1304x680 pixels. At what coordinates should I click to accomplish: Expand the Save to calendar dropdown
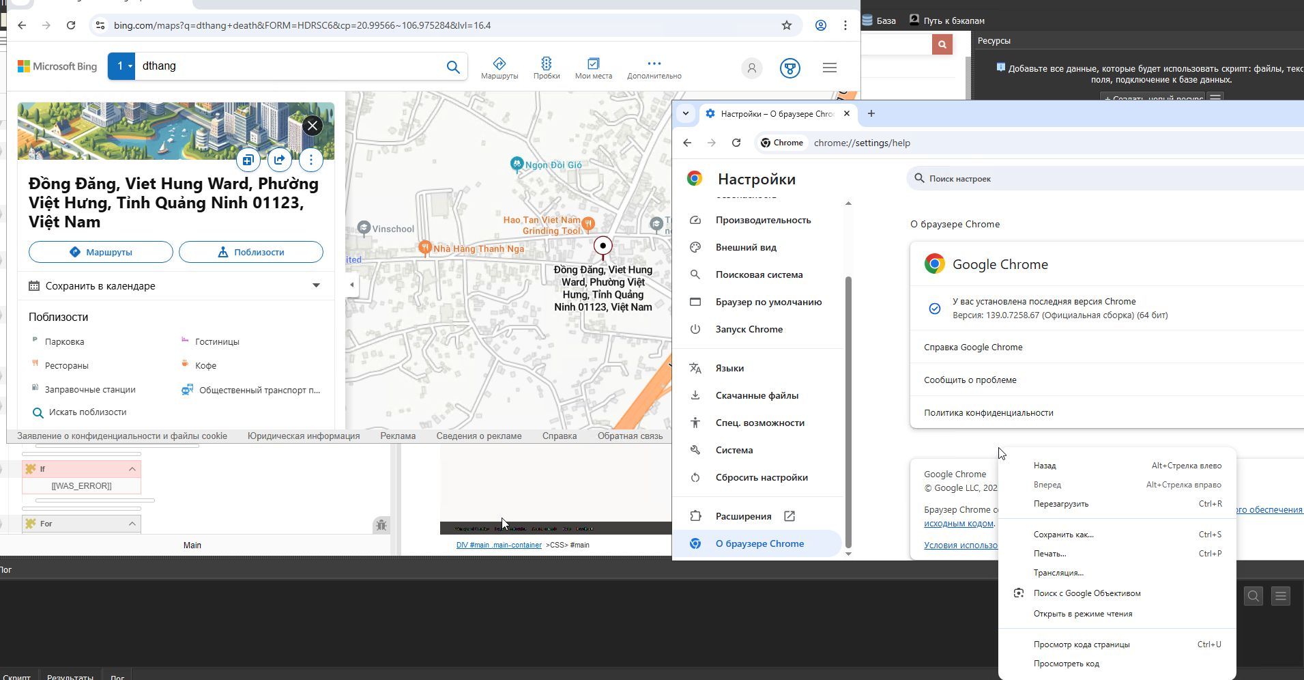pos(316,285)
